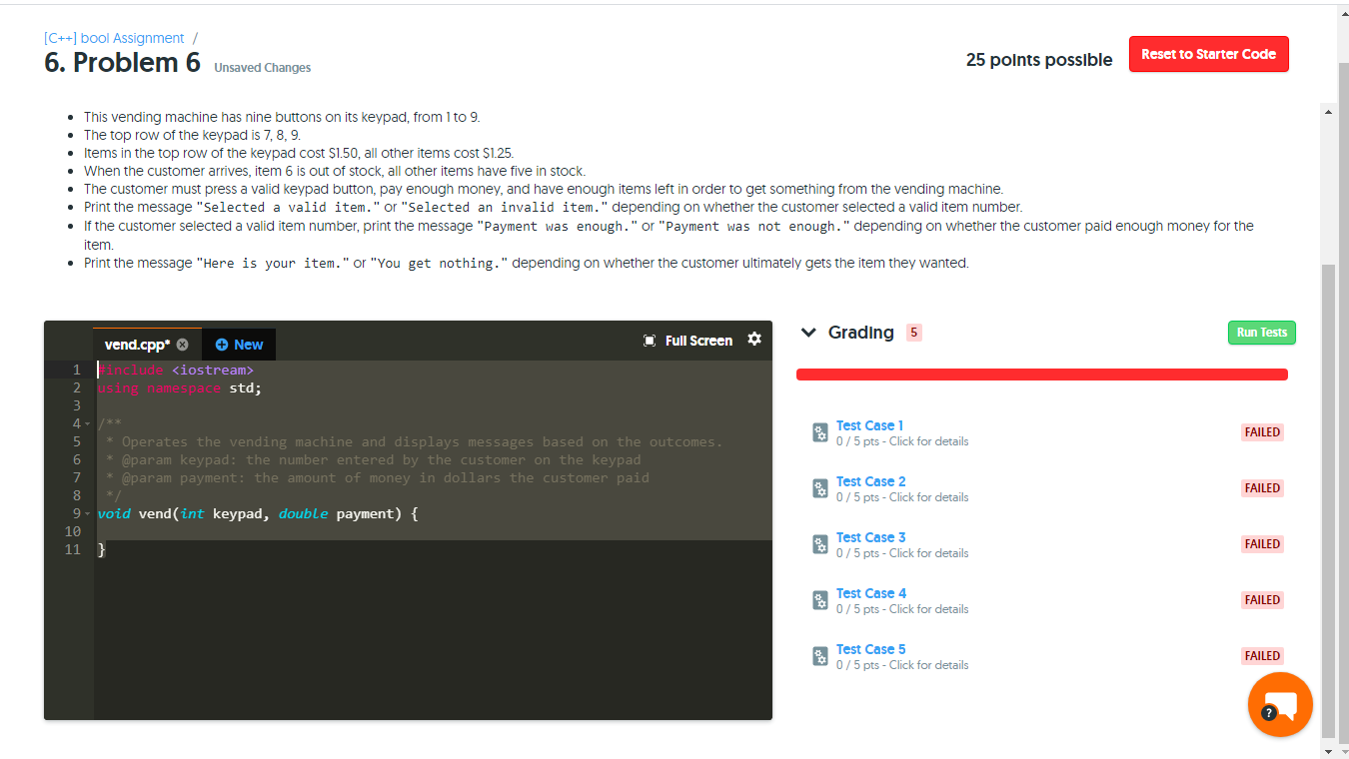Fold the vend function at line 9
The height and width of the screenshot is (759, 1349).
tap(87, 512)
